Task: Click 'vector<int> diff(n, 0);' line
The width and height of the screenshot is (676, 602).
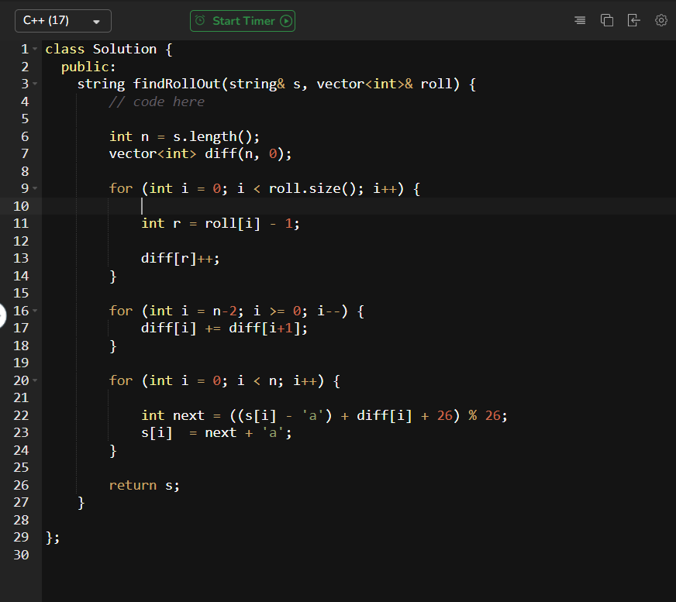Action: (x=200, y=154)
